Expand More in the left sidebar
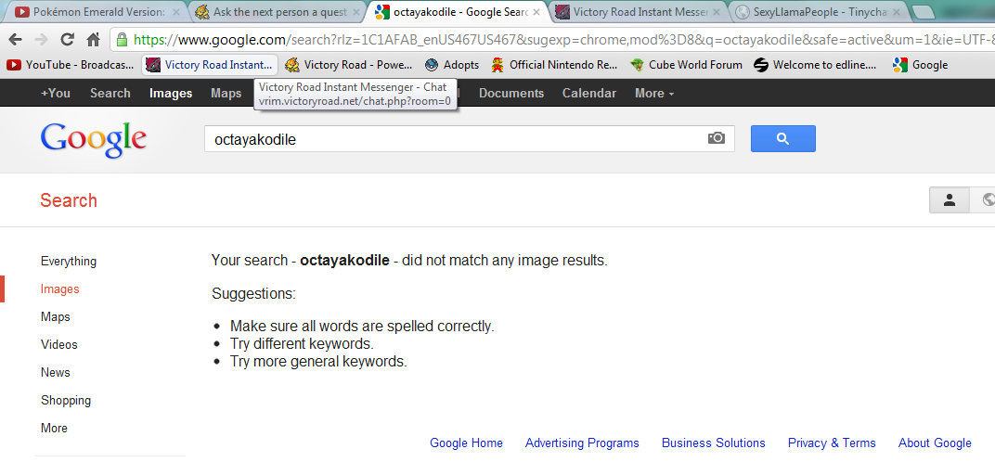The image size is (995, 462). pyautogui.click(x=54, y=429)
